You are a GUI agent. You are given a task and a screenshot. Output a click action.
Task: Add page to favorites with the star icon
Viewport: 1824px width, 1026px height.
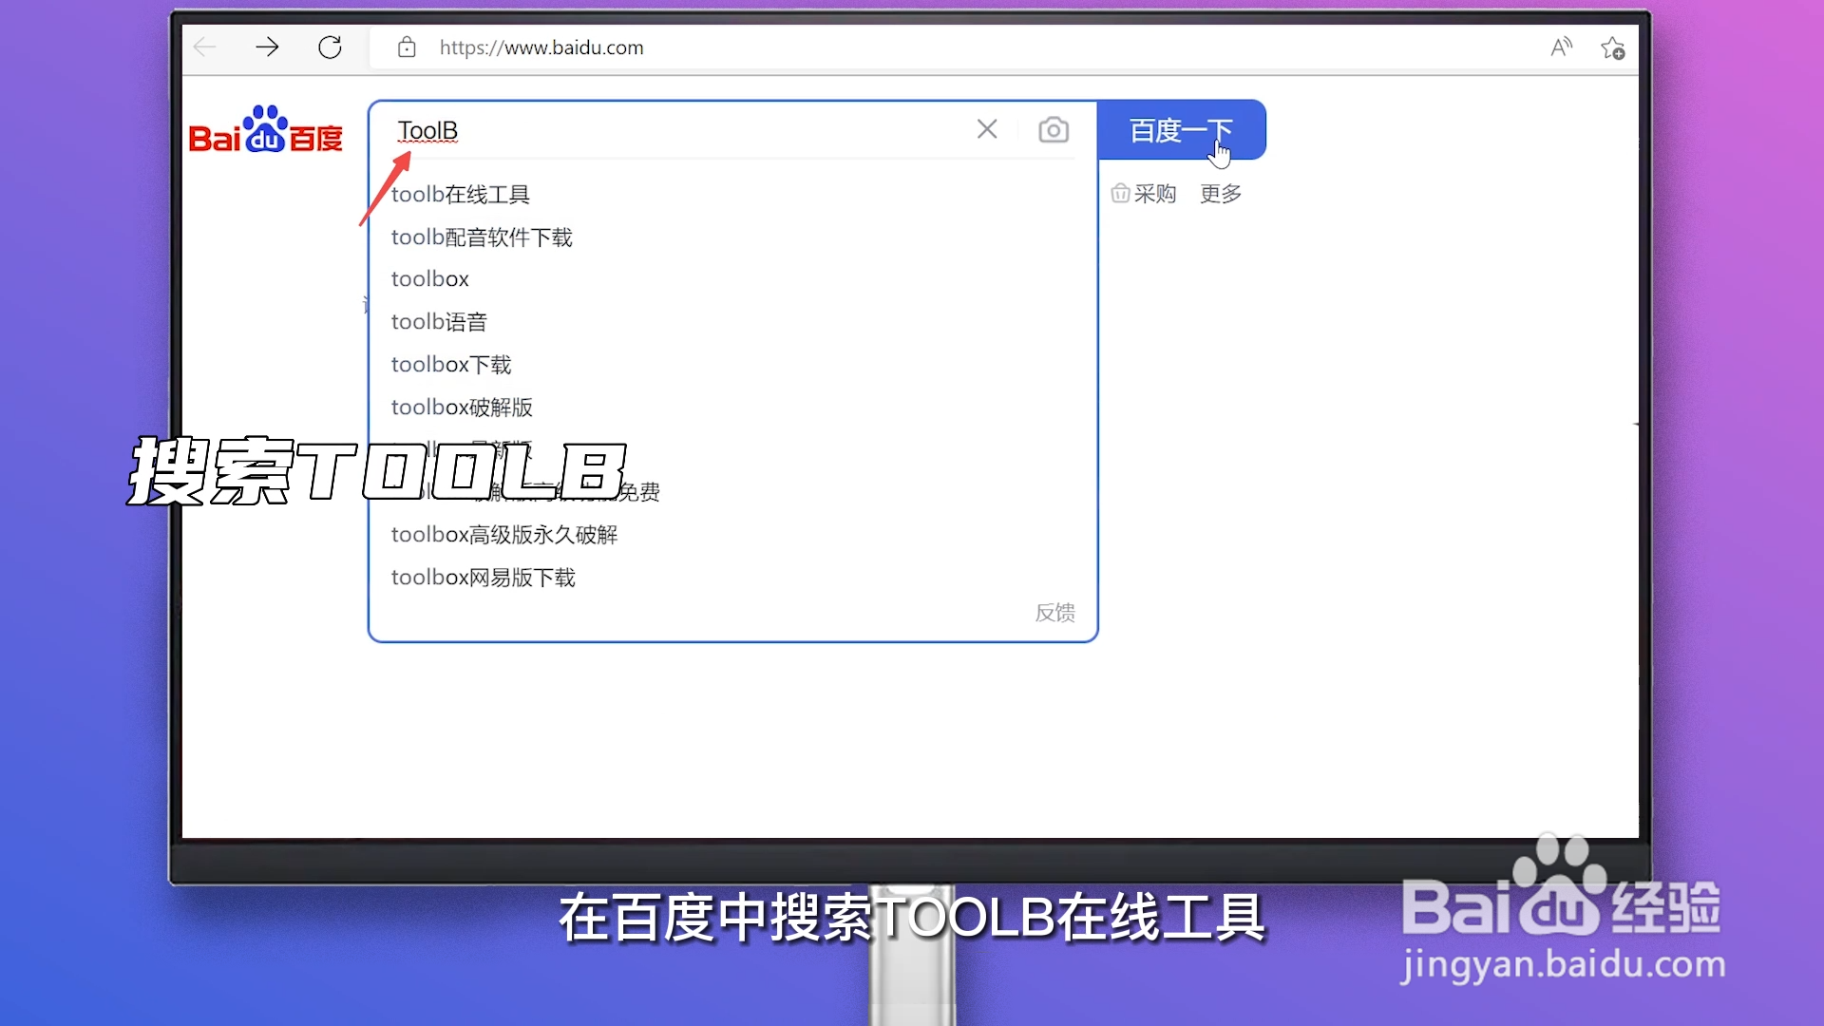[x=1612, y=47]
